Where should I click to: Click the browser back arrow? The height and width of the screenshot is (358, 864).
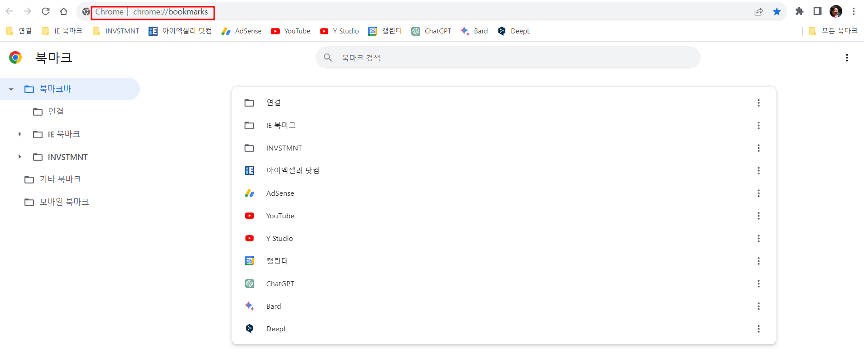9,11
